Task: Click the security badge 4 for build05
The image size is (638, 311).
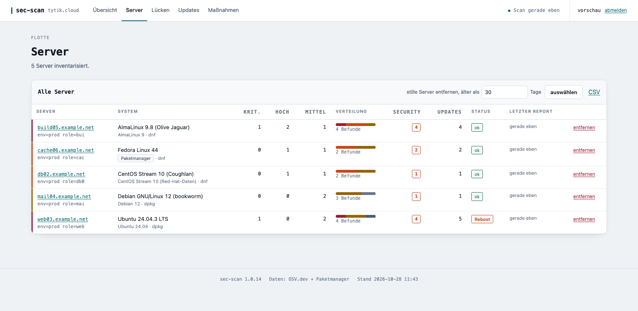Action: tap(416, 128)
